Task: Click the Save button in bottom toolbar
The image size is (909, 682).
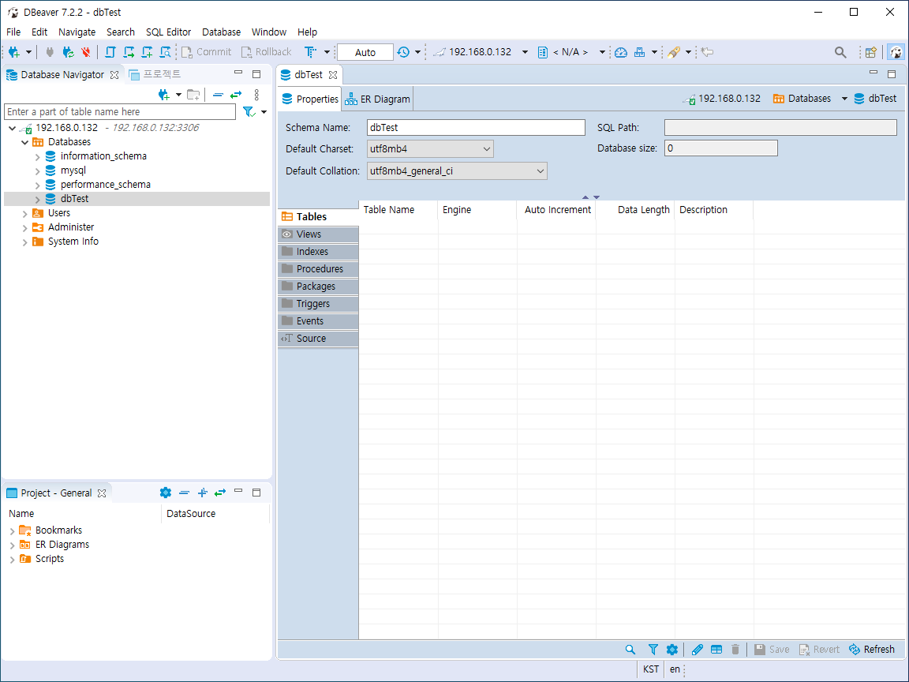Action: pos(772,650)
